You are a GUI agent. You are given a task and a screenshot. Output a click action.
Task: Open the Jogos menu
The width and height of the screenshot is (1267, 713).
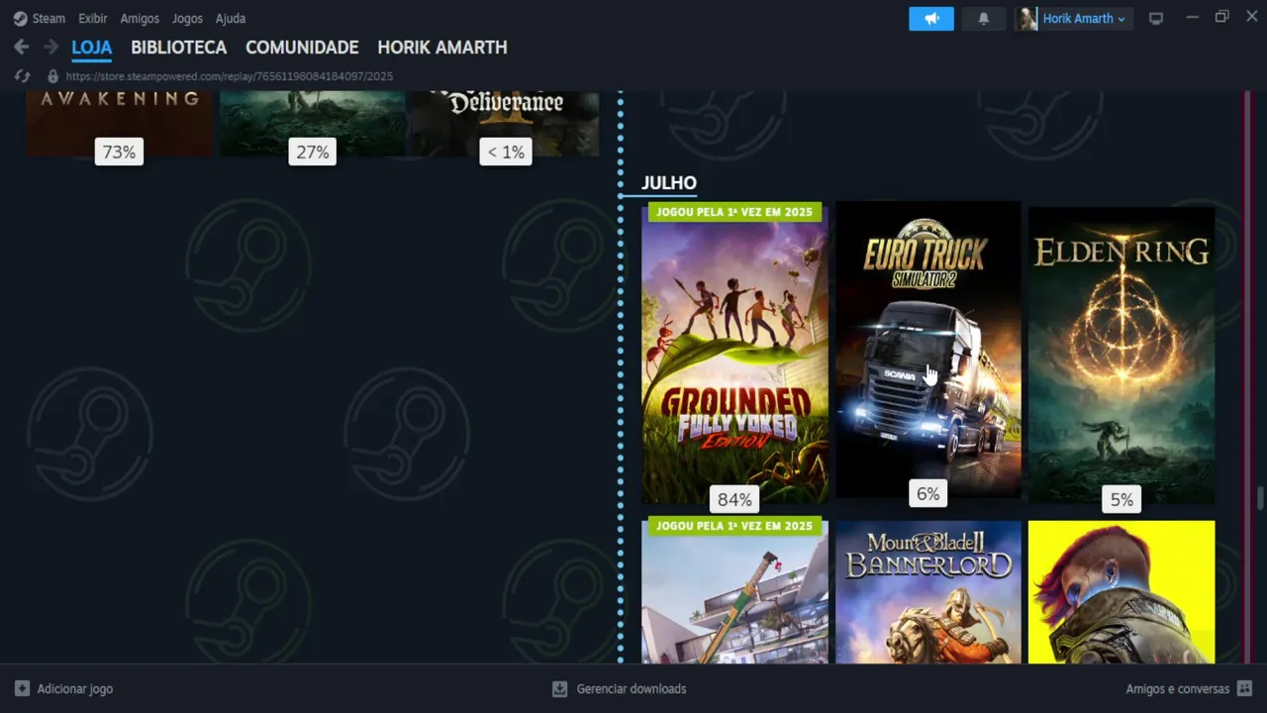187,18
